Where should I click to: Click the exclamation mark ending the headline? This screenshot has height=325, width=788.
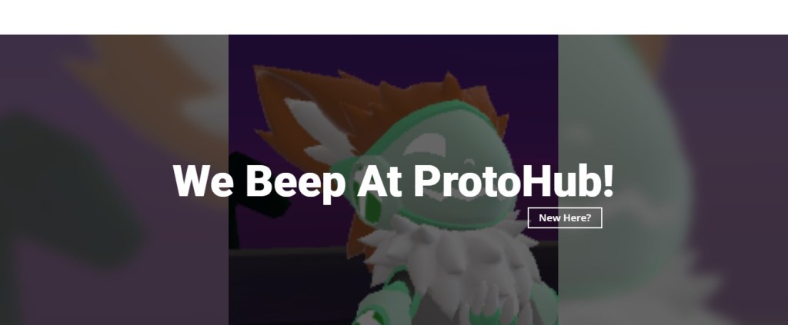608,180
